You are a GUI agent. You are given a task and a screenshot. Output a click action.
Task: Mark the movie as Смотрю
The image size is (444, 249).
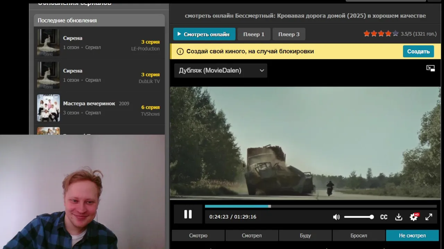pyautogui.click(x=198, y=236)
